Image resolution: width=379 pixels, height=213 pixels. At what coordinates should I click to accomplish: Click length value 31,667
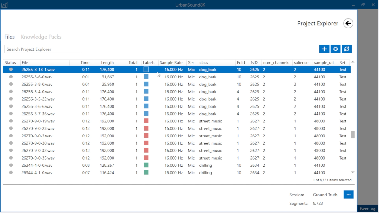pos(108,77)
